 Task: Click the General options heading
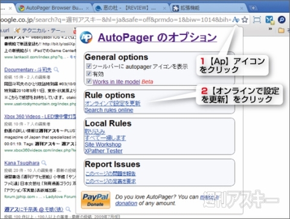click(x=117, y=57)
